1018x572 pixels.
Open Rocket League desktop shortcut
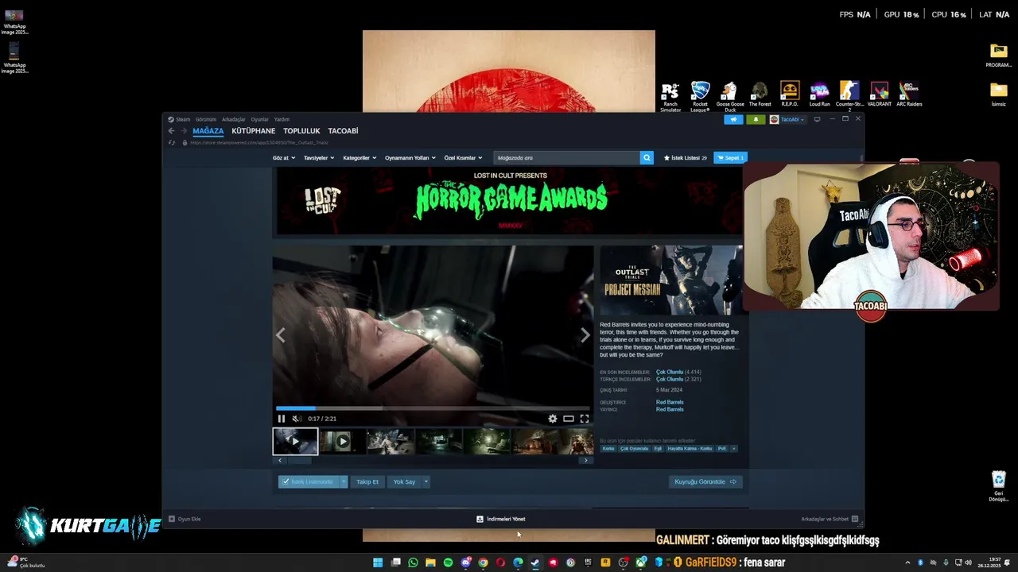coord(700,96)
